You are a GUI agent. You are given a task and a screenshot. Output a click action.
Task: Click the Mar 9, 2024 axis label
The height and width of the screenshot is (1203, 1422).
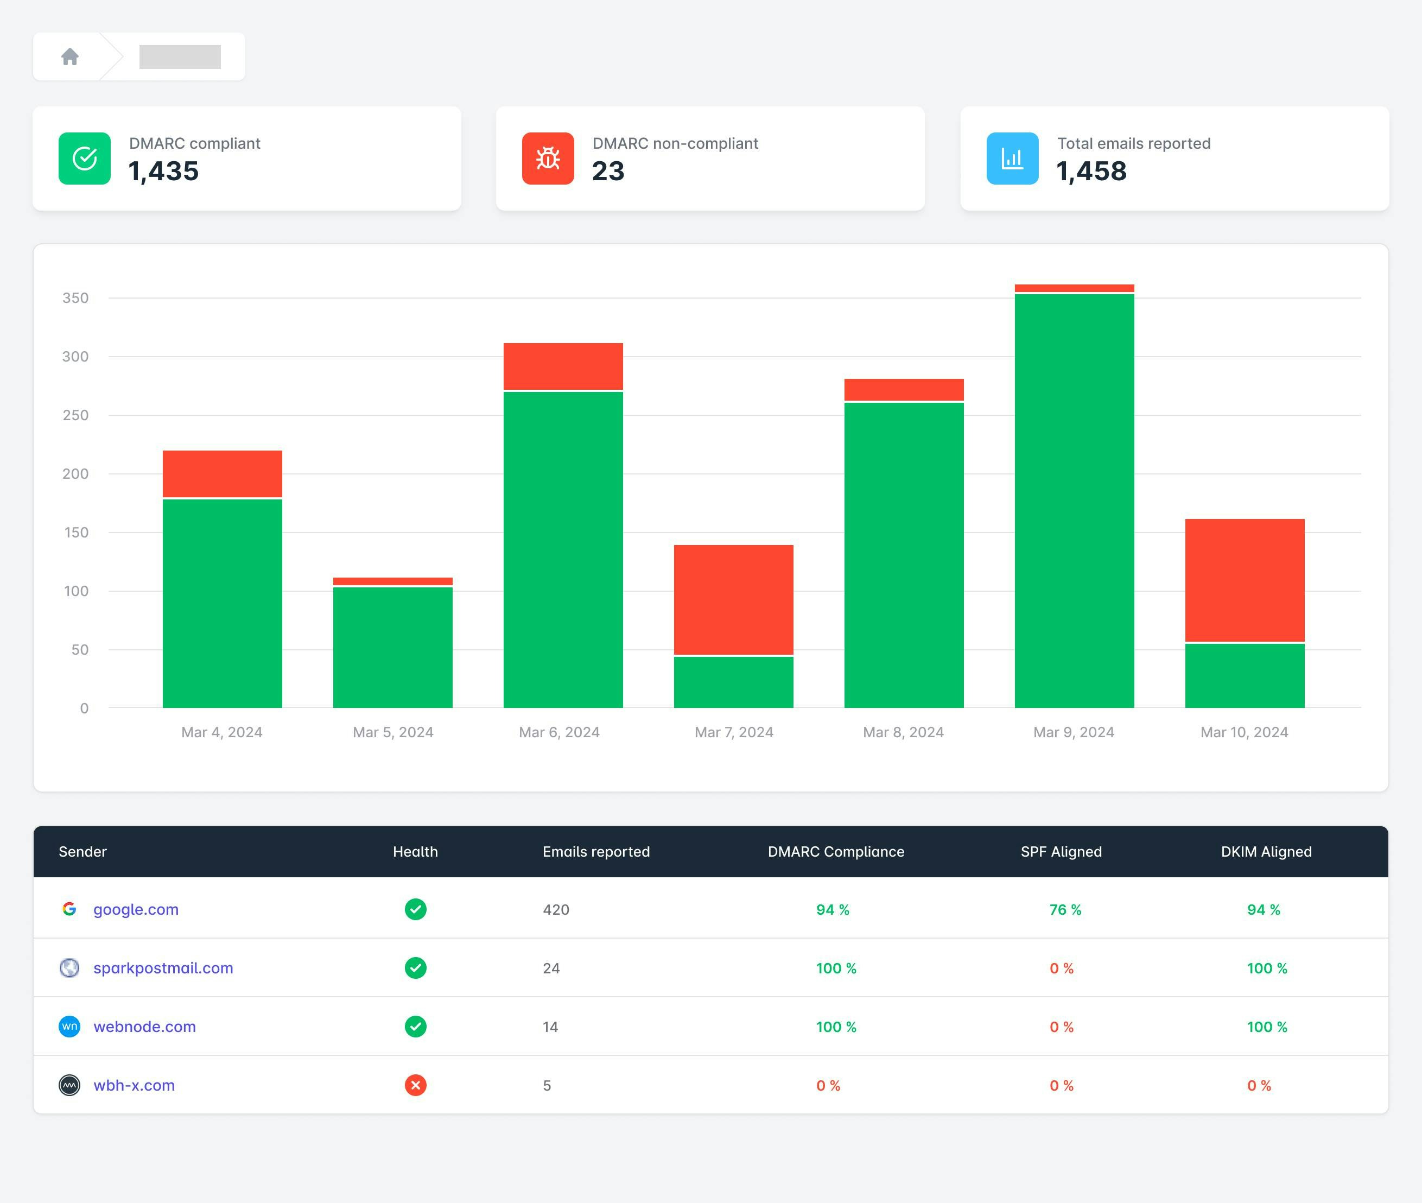click(1074, 732)
